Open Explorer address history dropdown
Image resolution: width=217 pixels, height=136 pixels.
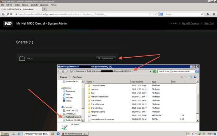[x=150, y=71]
